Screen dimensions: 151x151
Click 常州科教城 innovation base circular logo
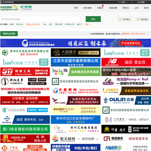coord(25,43)
